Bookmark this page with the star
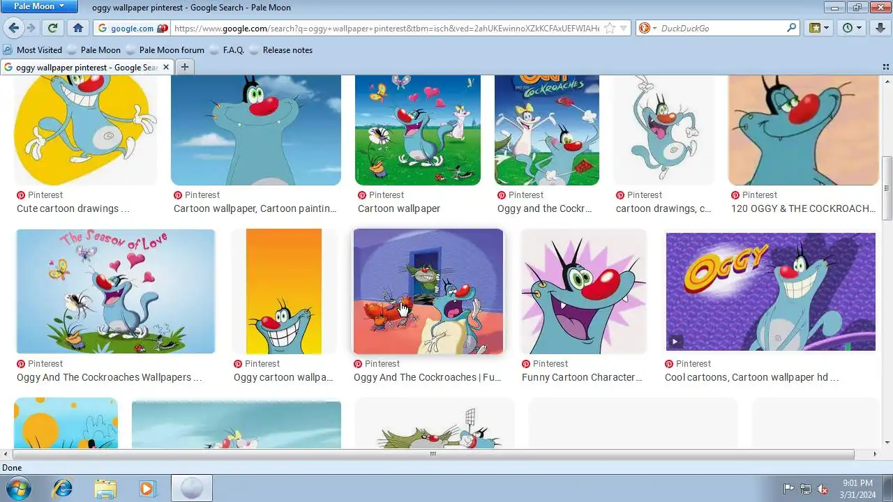Viewport: 893px width, 502px height. (x=609, y=29)
